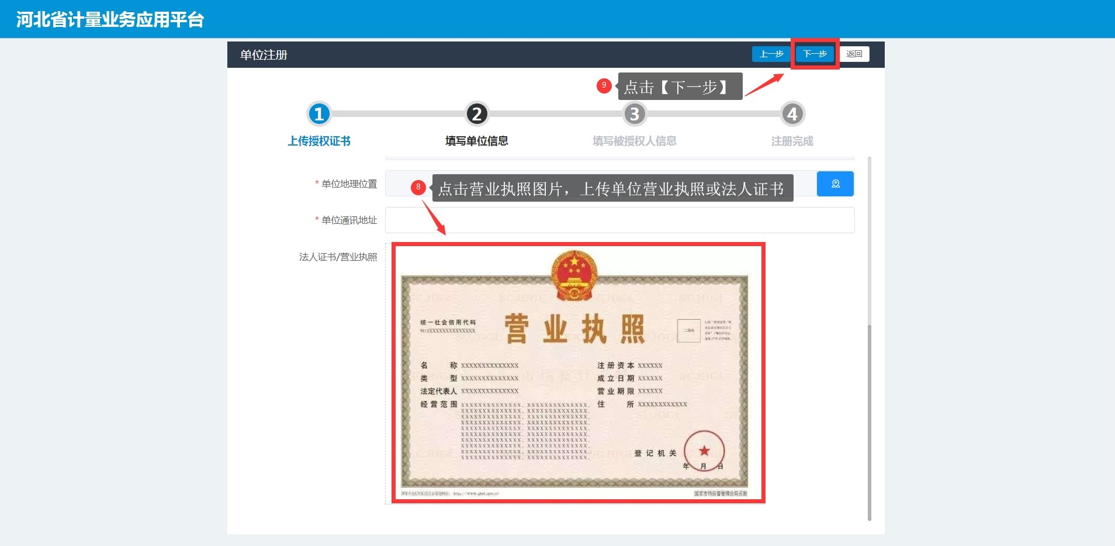The height and width of the screenshot is (546, 1115).
Task: Click the red number 9 annotation badge
Action: pyautogui.click(x=604, y=85)
